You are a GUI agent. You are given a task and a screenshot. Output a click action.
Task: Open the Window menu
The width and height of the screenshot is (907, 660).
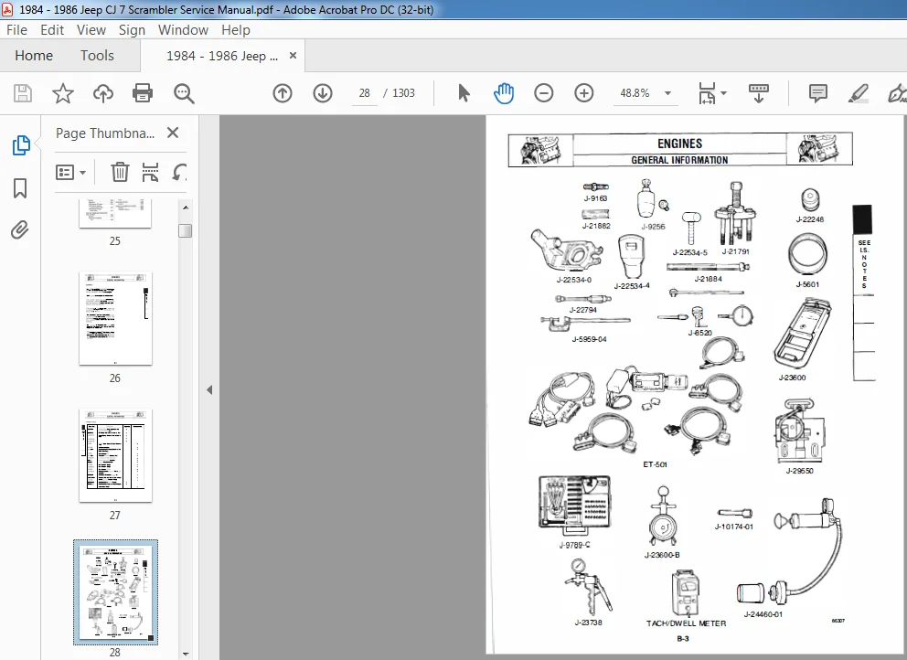[183, 30]
